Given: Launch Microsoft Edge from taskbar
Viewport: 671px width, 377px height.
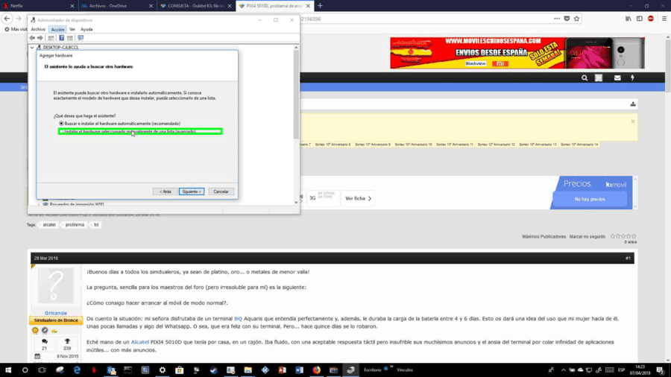Looking at the screenshot, I should pyautogui.click(x=77, y=370).
